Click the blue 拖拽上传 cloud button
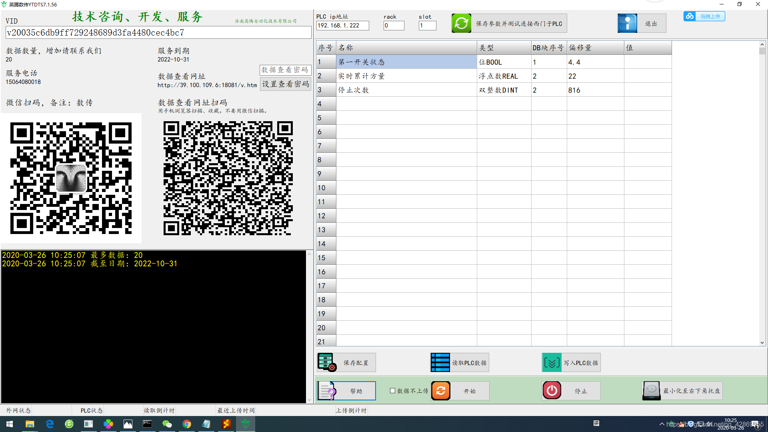768x432 pixels. 704,16
